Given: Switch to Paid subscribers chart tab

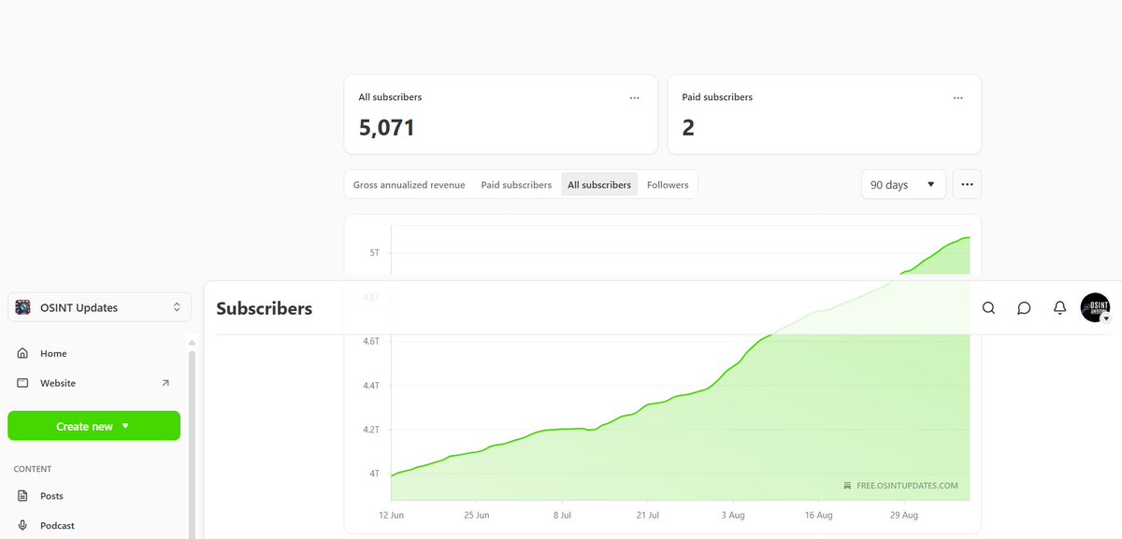Looking at the screenshot, I should tap(516, 185).
